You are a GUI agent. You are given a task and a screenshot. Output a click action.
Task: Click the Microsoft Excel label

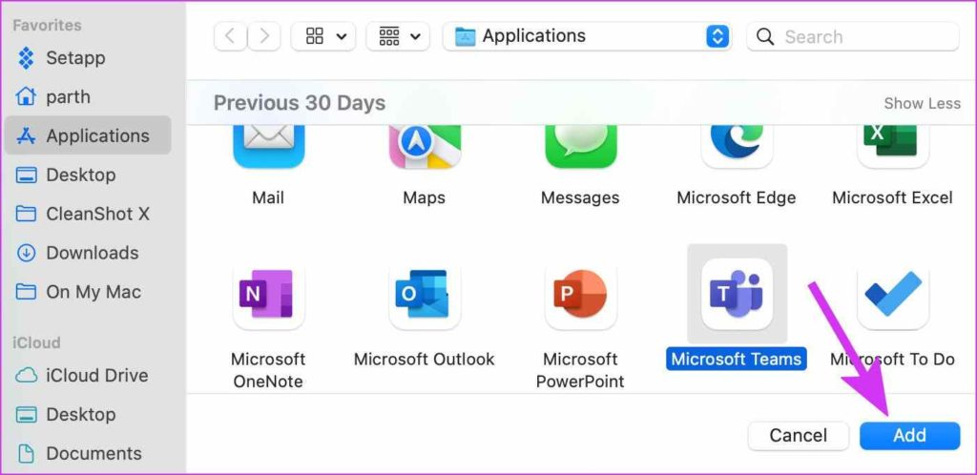click(x=892, y=198)
